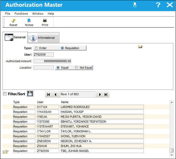Choose the Not Equal location option
This screenshot has width=176, height=159.
(76, 68)
